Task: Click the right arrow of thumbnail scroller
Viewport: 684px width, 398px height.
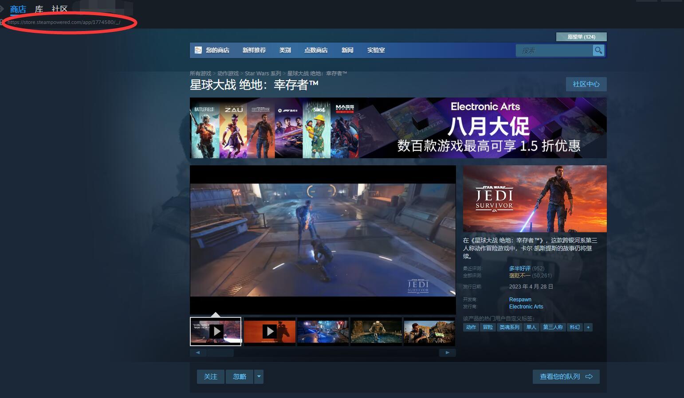Action: click(448, 353)
